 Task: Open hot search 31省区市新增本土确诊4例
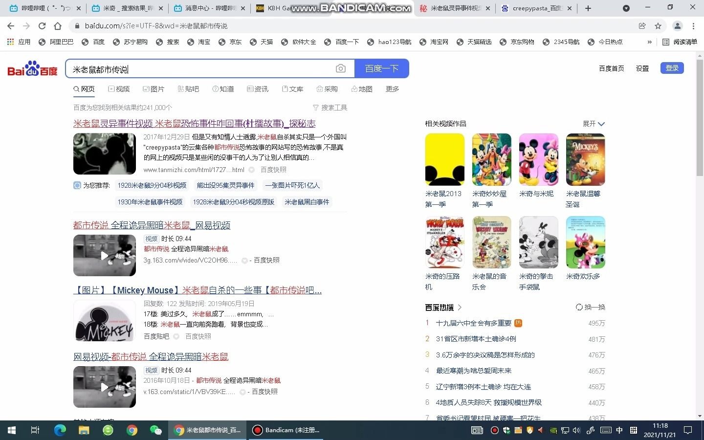[x=476, y=339]
